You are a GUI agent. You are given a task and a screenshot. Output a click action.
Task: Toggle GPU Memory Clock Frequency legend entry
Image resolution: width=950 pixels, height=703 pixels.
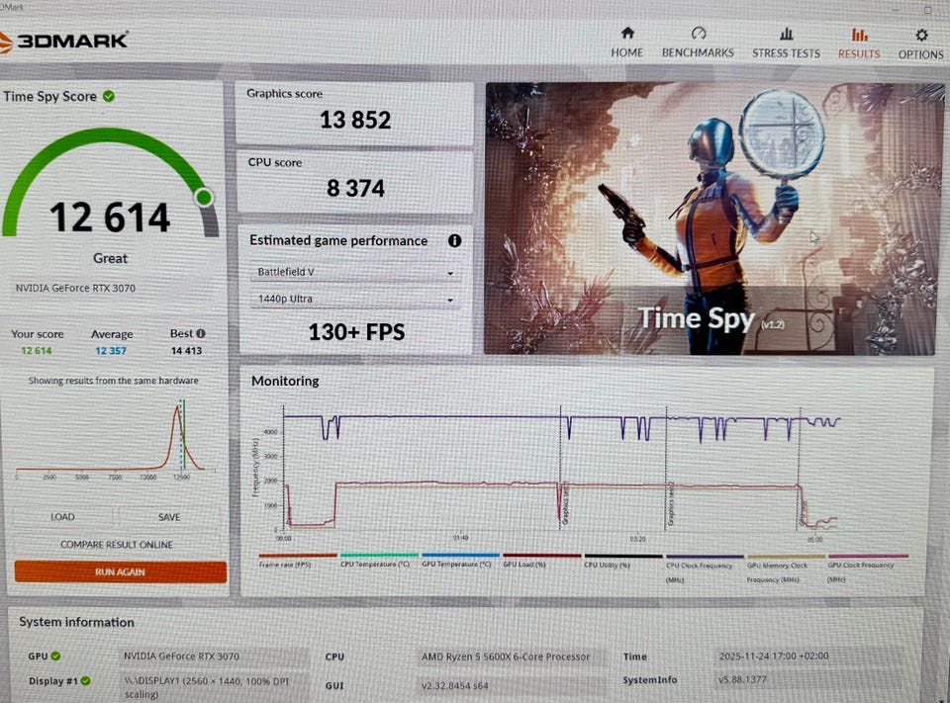(x=786, y=569)
